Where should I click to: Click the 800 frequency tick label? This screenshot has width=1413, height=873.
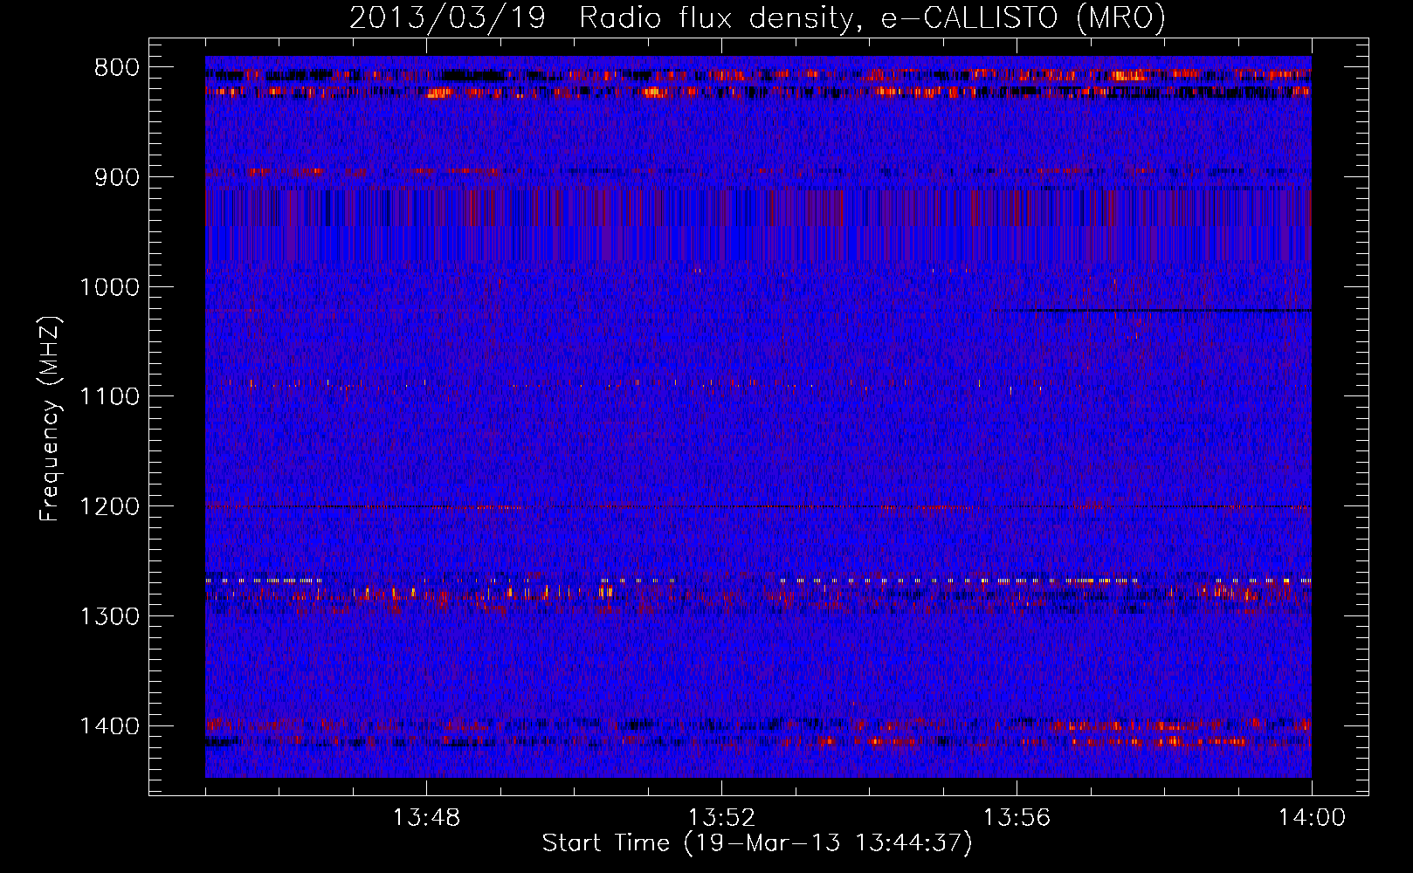click(x=117, y=68)
